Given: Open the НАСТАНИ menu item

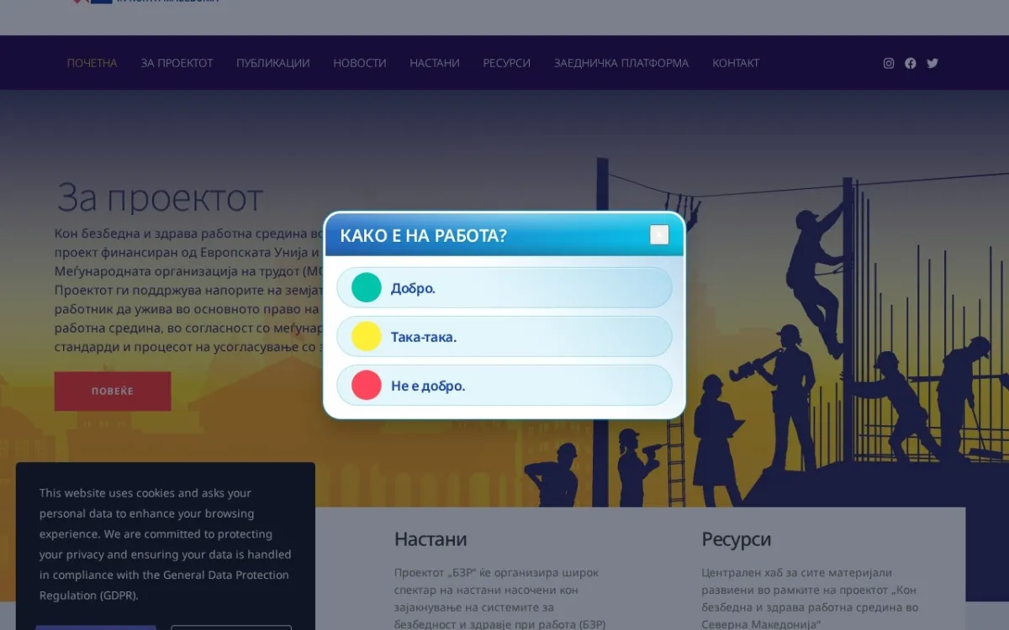Looking at the screenshot, I should [x=435, y=63].
